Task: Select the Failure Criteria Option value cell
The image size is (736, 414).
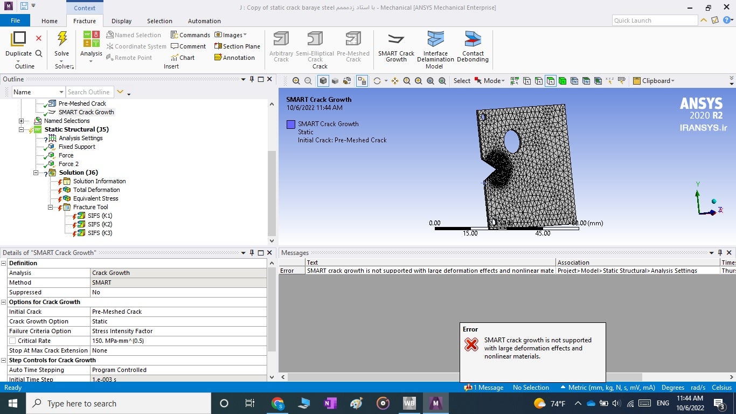Action: tap(178, 331)
